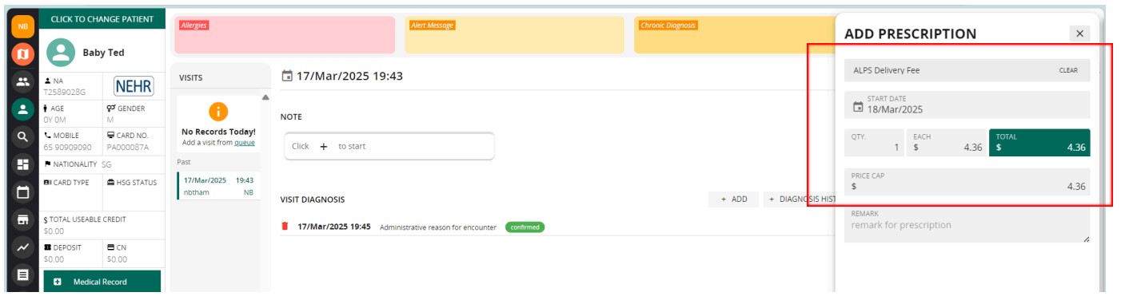This screenshot has width=1125, height=308.
Task: Open the search magnifier in sidebar
Action: (23, 137)
